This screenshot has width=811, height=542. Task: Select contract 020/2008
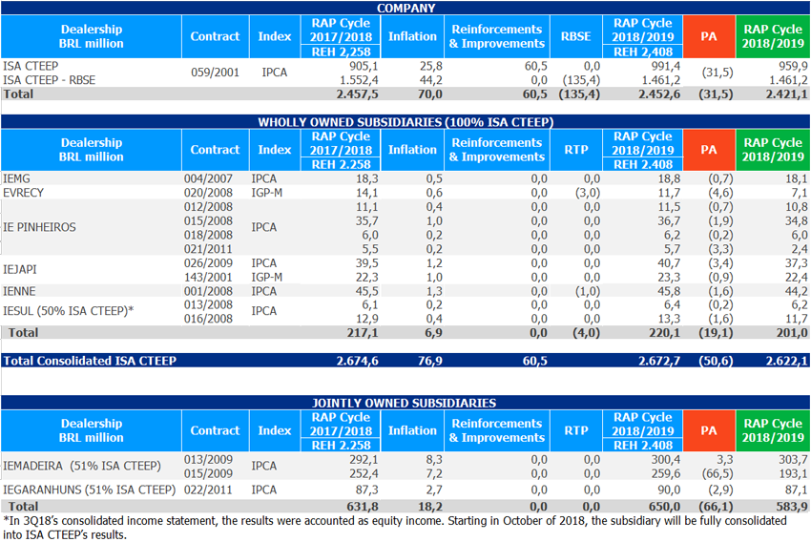[x=208, y=193]
